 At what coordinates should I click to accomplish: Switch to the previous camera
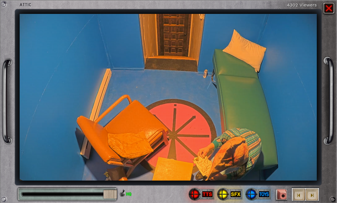pyautogui.click(x=299, y=195)
